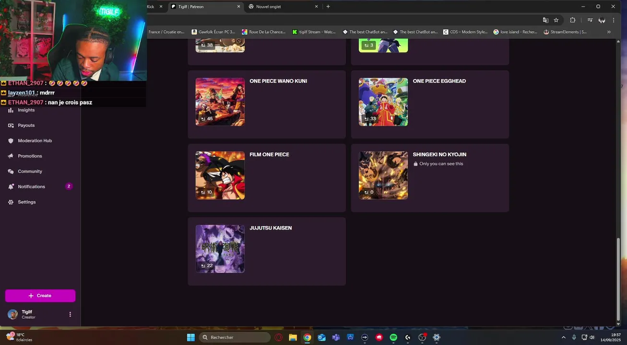The image size is (627, 345).
Task: Open the ONE PIECE EGGHEAD collection thumbnail
Action: (x=383, y=102)
